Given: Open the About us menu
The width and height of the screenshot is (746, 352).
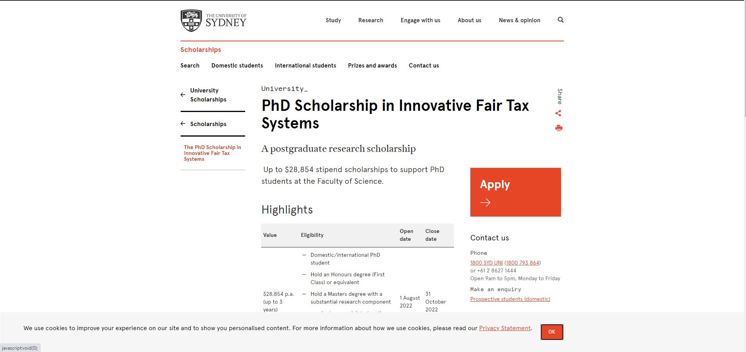Looking at the screenshot, I should pyautogui.click(x=470, y=20).
